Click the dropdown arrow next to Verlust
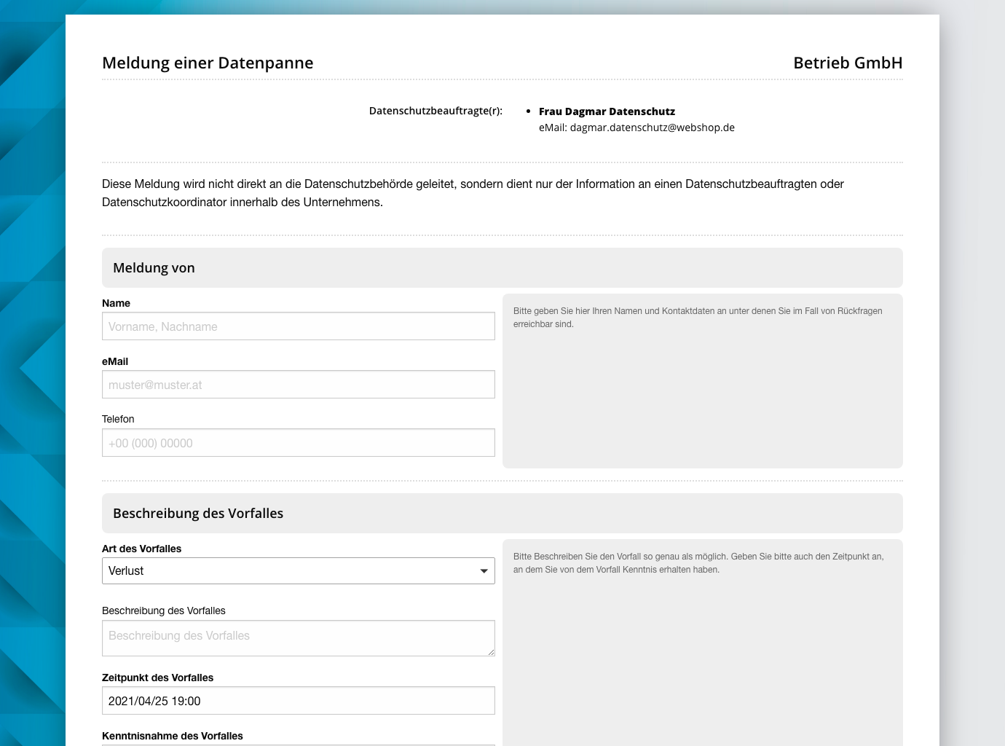This screenshot has width=1005, height=746. pos(483,570)
